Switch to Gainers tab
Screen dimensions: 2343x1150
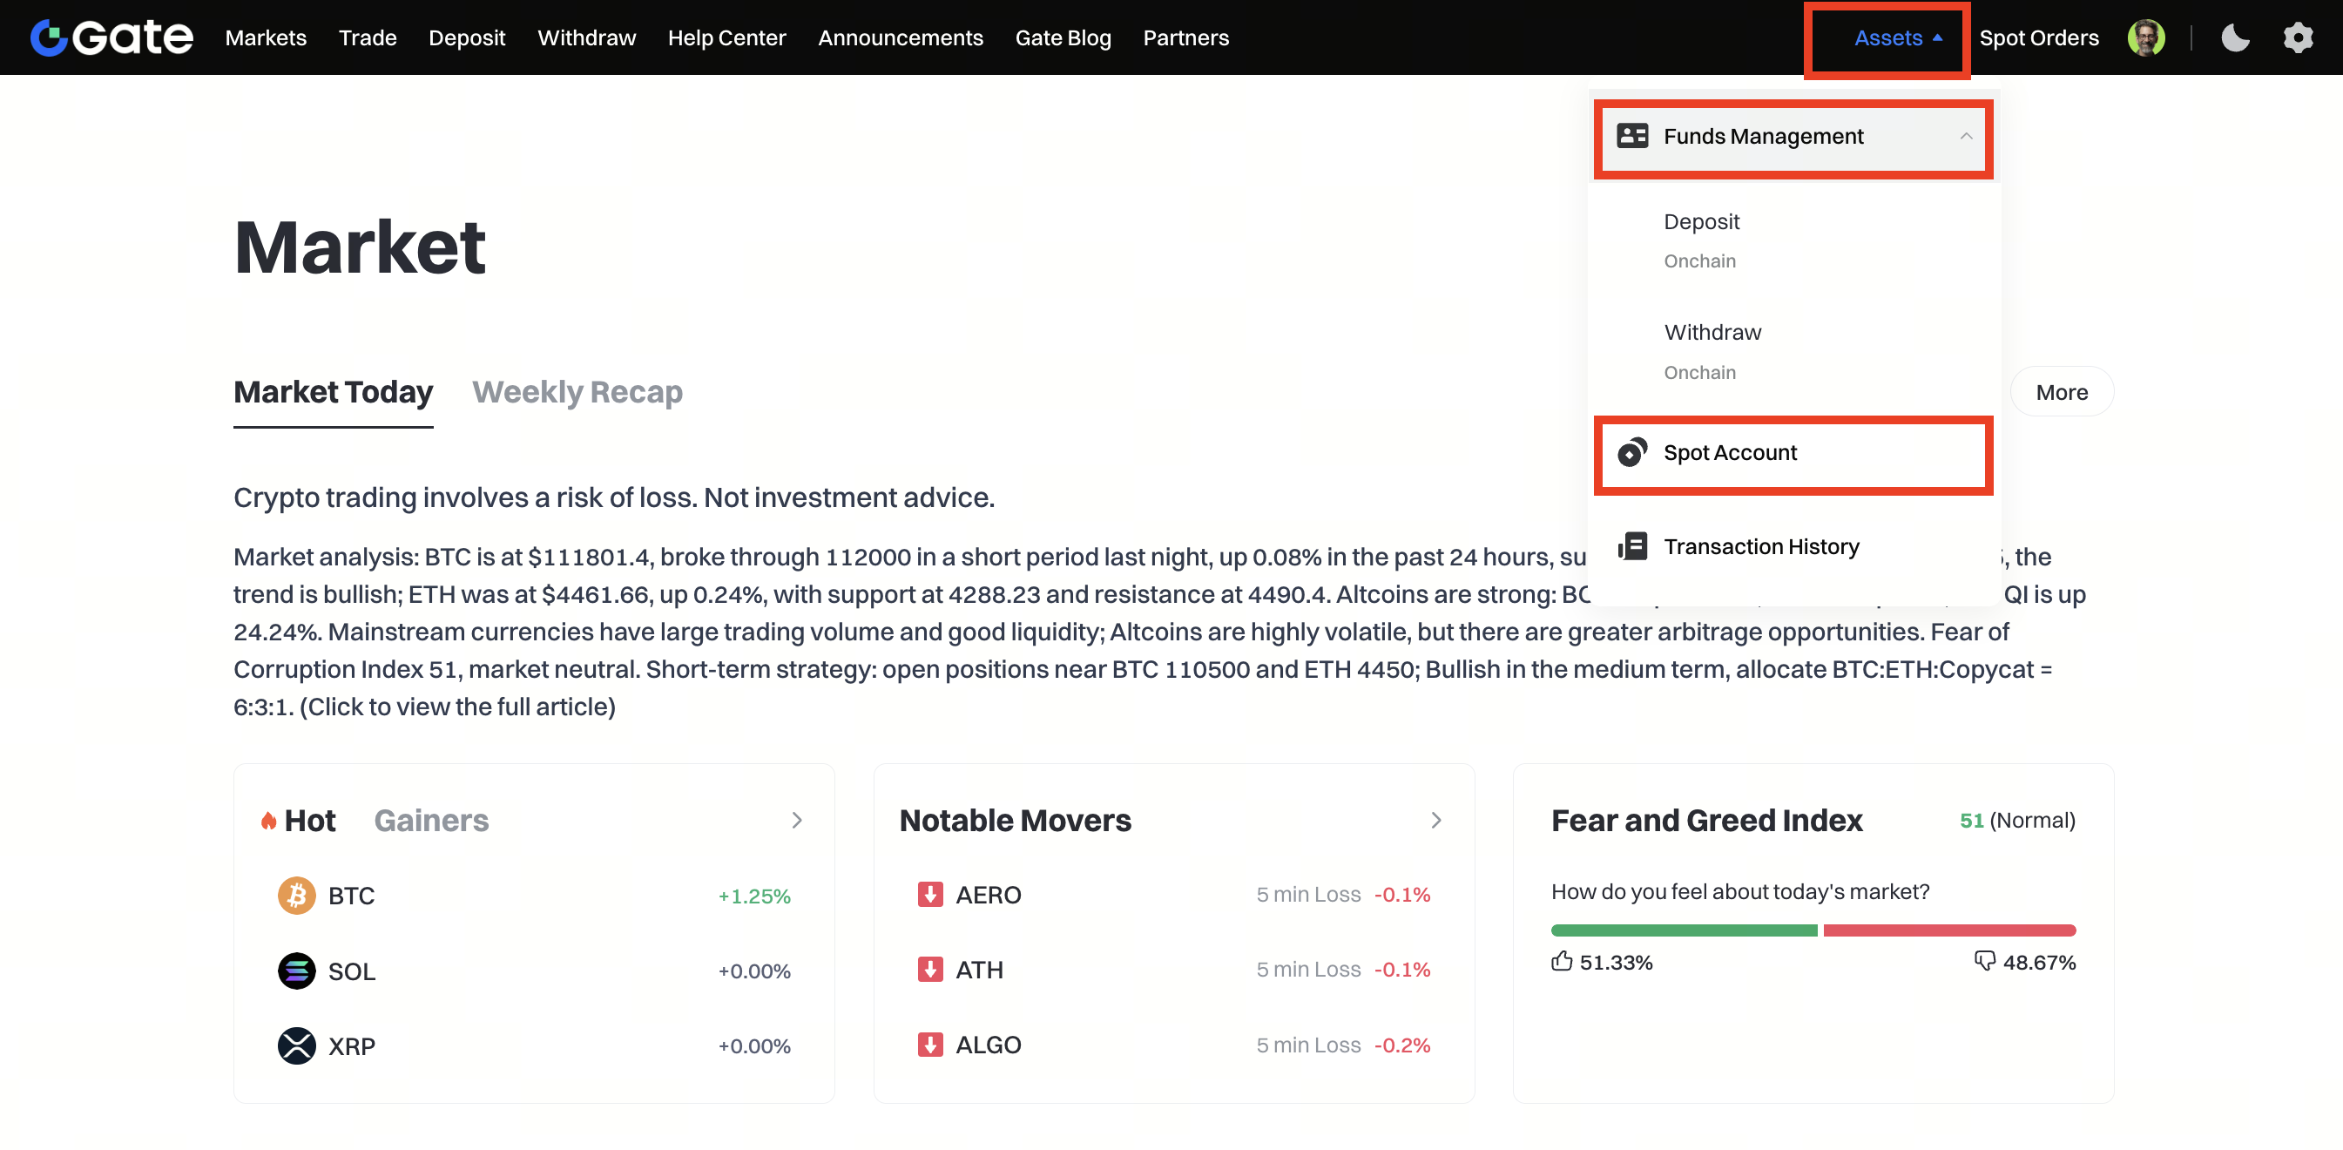click(431, 820)
